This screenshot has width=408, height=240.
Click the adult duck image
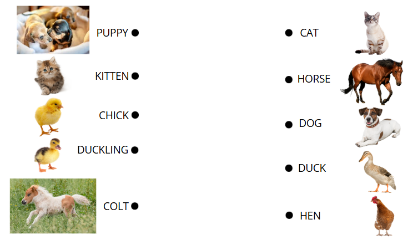point(377,172)
